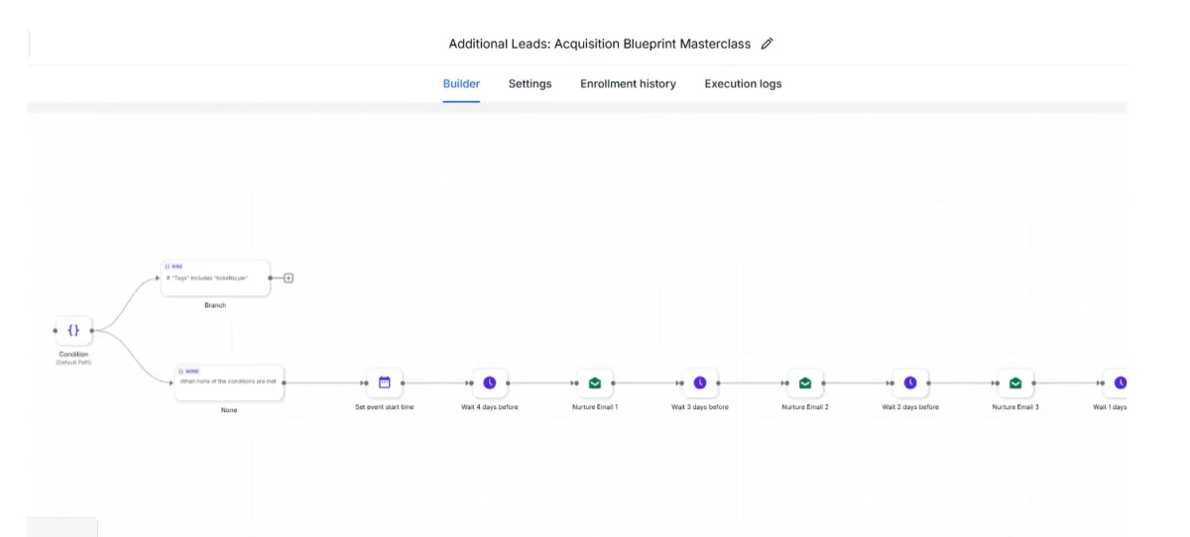Image resolution: width=1190 pixels, height=537 pixels.
Task: Open the Nurture Email 2 envelope node
Action: click(805, 383)
